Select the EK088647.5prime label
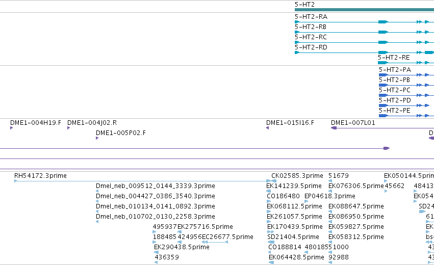Image resolution: width=434 pixels, height=265 pixels. [x=356, y=206]
